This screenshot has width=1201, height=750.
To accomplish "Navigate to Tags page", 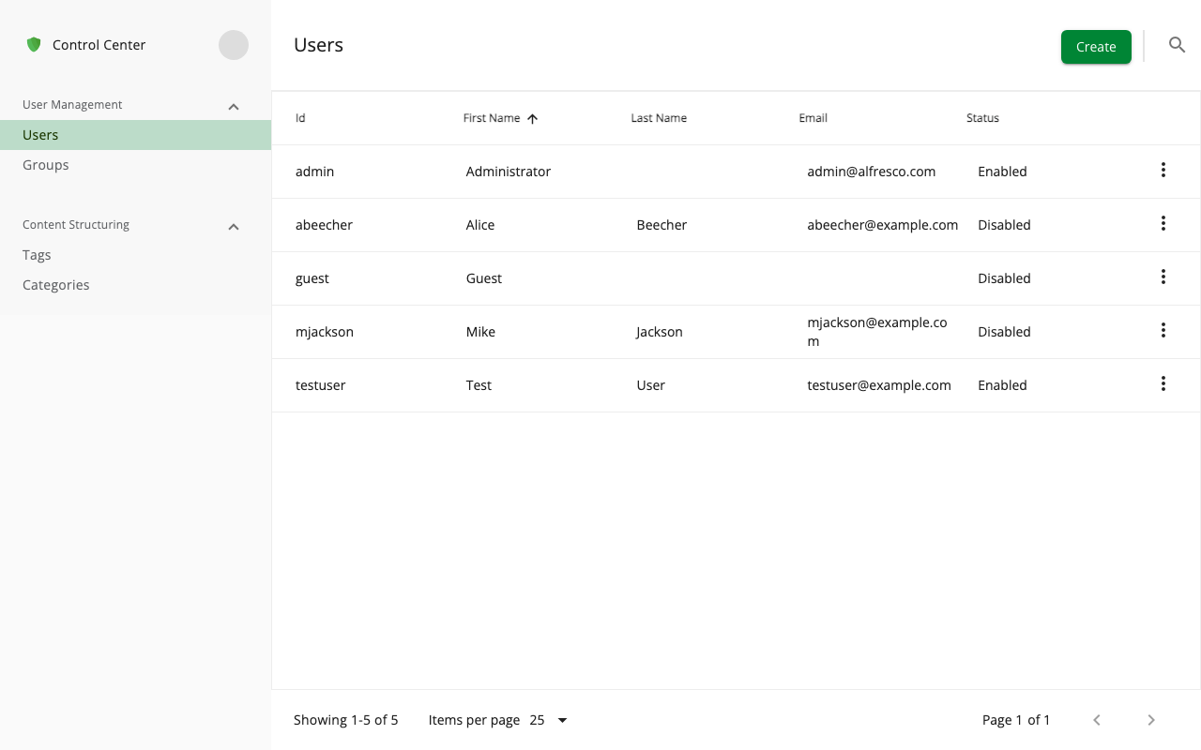I will (37, 255).
